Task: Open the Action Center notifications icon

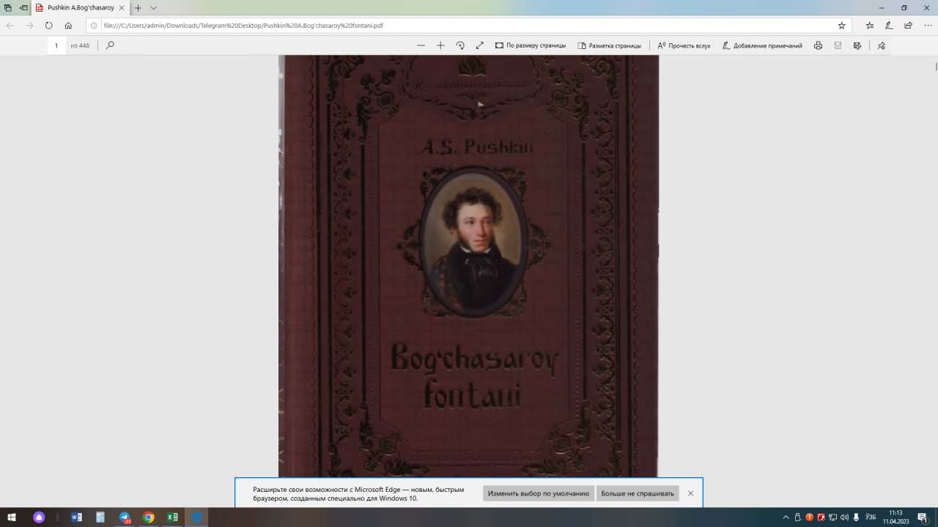Action: tap(923, 517)
